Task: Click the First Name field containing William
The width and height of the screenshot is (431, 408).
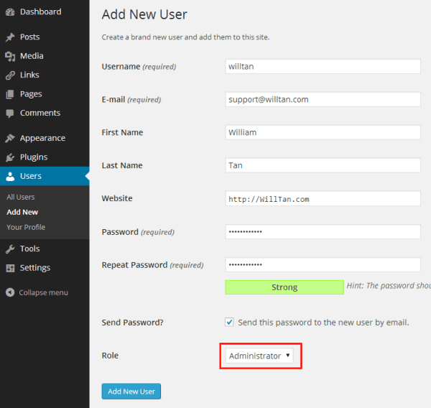Action: pos(323,132)
